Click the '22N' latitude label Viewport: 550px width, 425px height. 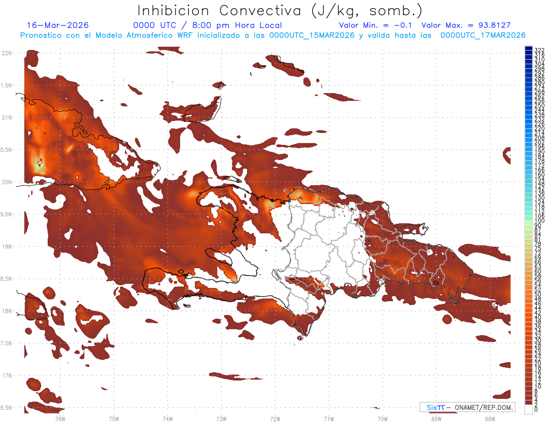point(7,53)
